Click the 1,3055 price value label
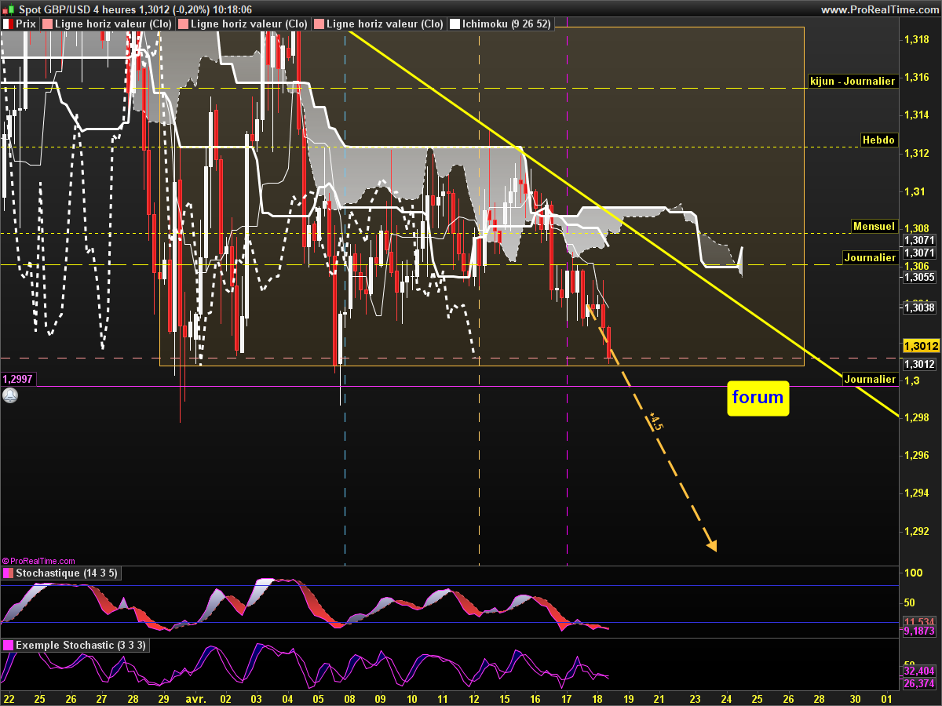The image size is (942, 706). (x=919, y=277)
